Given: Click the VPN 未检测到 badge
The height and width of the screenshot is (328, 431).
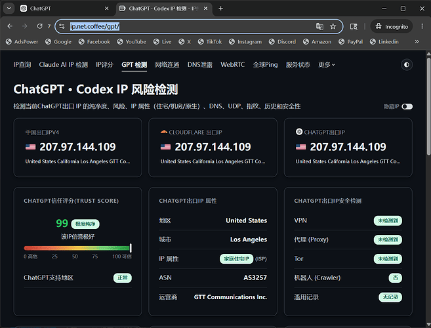Looking at the screenshot, I should coord(388,220).
